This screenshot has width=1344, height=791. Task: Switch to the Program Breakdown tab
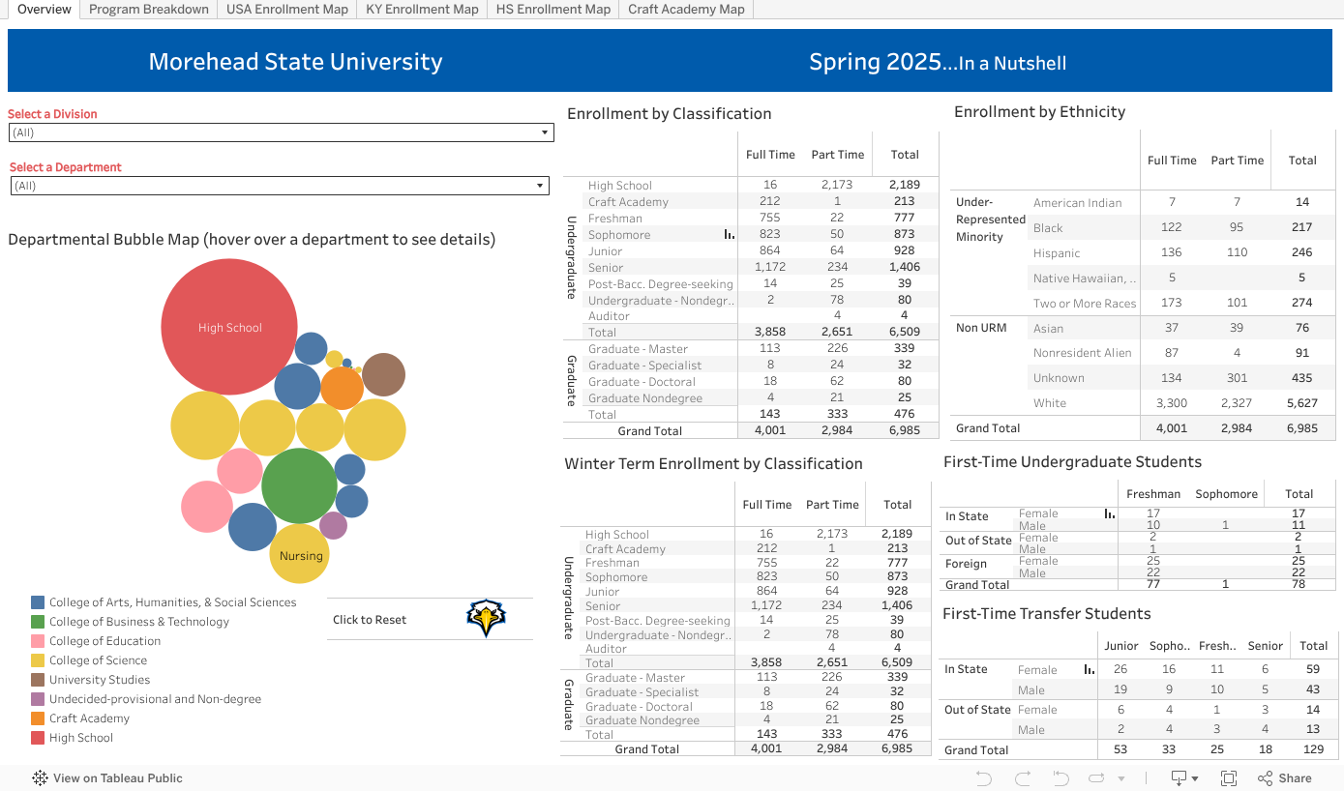[148, 10]
